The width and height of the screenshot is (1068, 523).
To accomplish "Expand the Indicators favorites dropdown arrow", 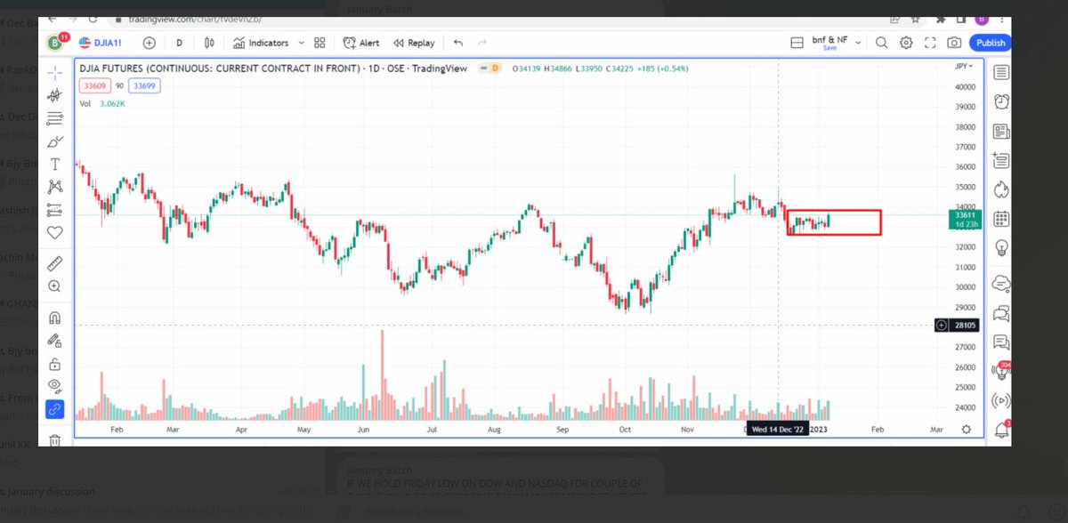I will pos(302,42).
